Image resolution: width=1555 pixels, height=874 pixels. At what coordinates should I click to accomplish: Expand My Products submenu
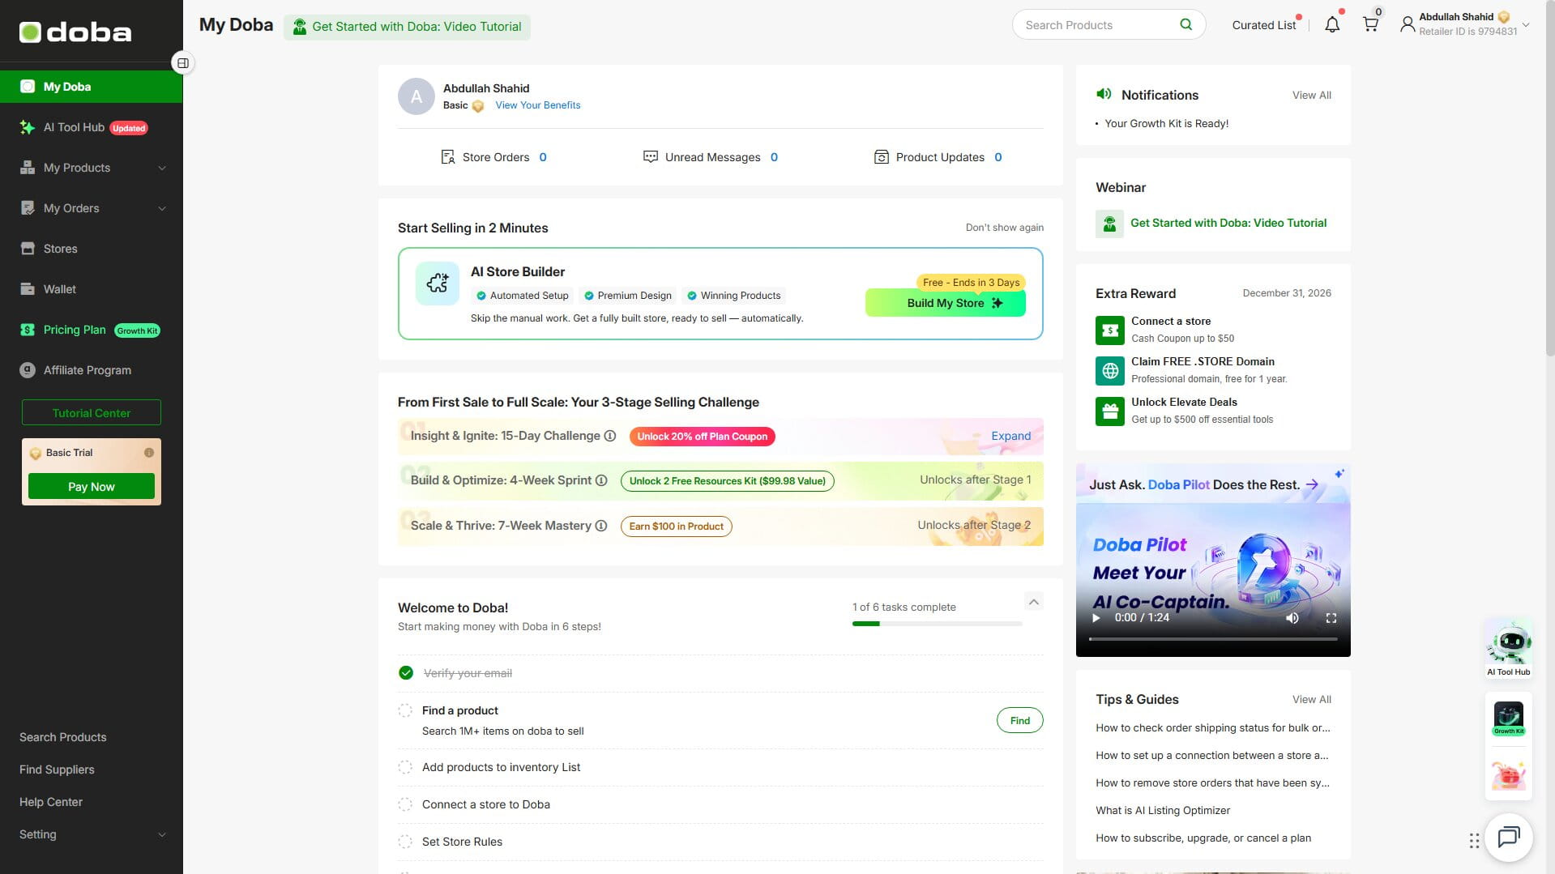[x=161, y=168]
